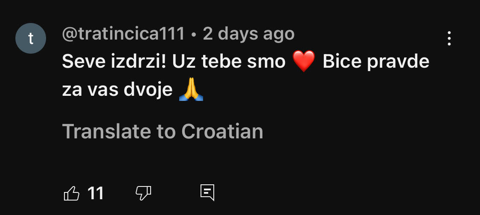
Task: Open the round 't' profile avatar
Action: point(31,38)
